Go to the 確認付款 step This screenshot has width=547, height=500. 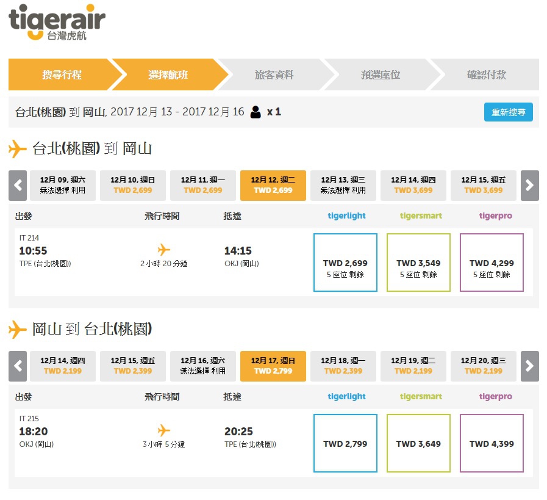point(486,74)
